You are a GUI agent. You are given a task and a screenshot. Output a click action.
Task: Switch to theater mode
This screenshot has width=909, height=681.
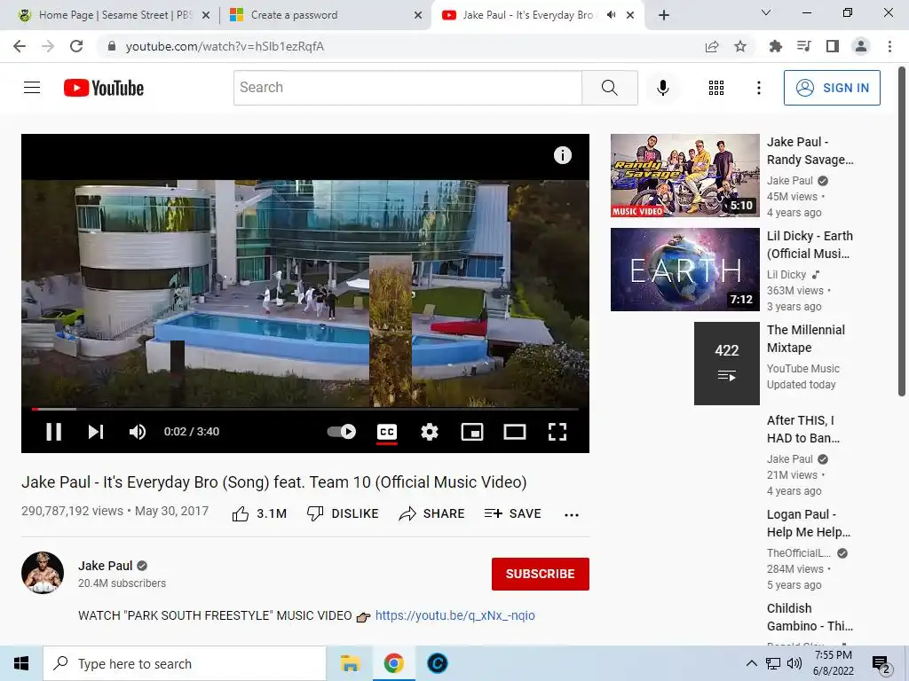514,432
